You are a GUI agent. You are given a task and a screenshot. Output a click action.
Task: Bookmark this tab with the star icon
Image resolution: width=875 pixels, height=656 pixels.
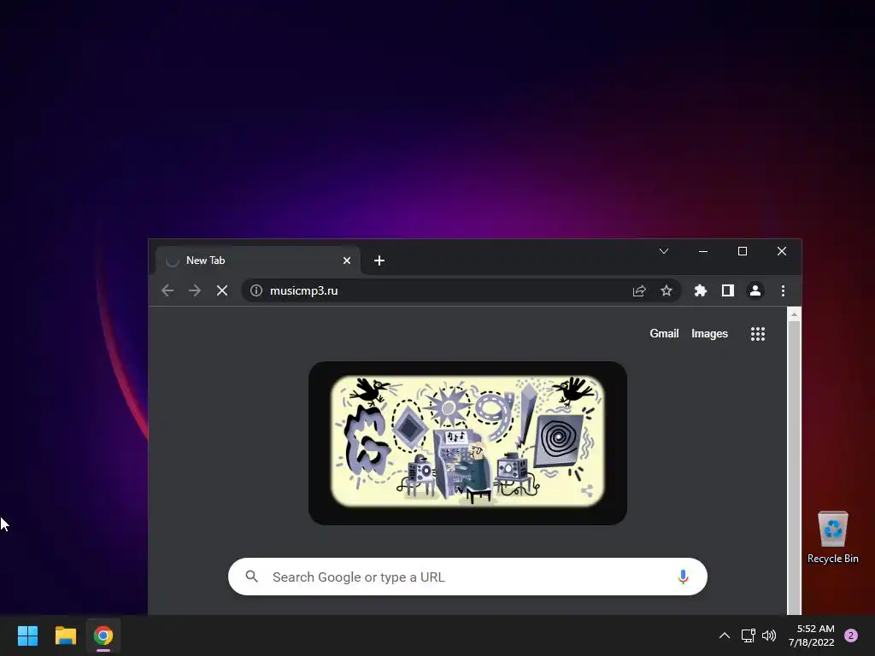[667, 290]
